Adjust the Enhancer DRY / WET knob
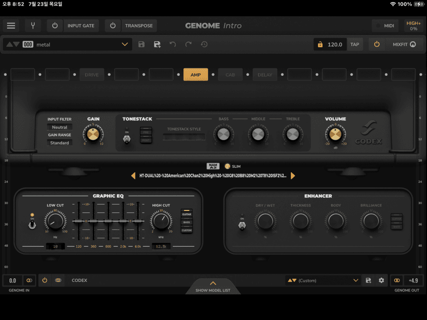Screen dimensions: 427x320 coord(265,221)
